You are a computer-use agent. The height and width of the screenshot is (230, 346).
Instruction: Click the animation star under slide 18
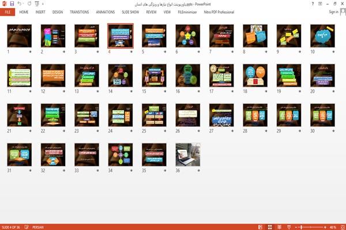[266, 91]
